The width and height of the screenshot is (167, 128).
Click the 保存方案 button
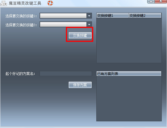(80, 85)
